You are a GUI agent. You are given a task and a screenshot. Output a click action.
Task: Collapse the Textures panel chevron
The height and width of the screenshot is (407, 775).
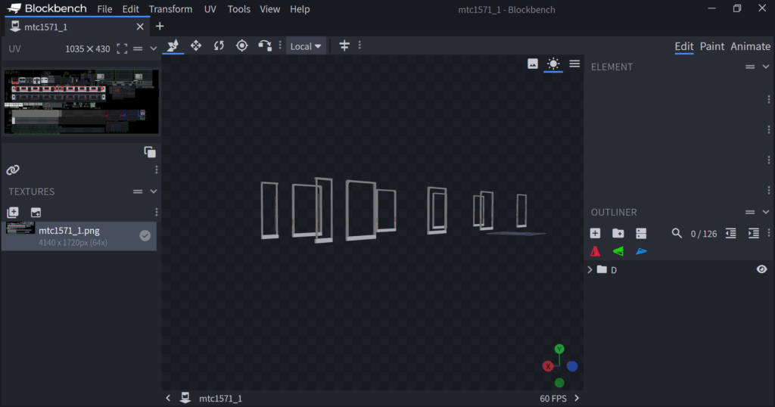click(x=154, y=192)
